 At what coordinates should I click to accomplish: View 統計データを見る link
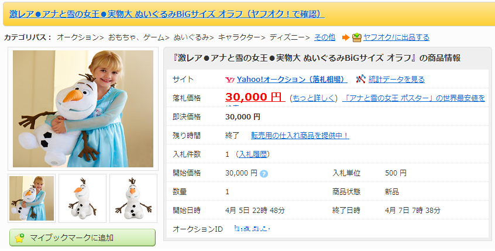397,79
